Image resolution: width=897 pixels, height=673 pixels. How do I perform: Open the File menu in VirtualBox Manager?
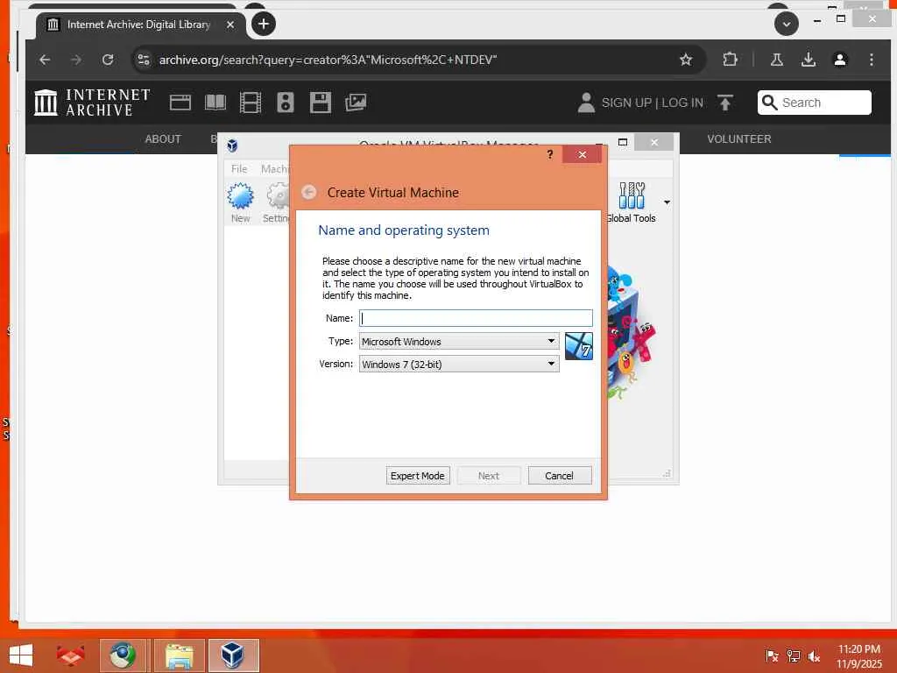point(239,169)
